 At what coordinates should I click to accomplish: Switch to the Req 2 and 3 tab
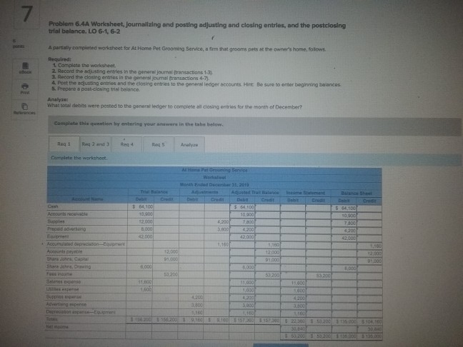pyautogui.click(x=95, y=144)
